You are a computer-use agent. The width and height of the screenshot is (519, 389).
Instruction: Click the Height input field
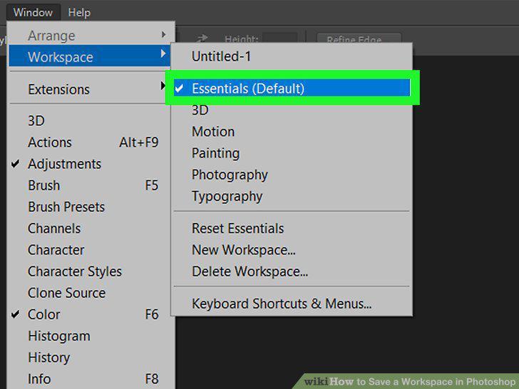point(280,38)
